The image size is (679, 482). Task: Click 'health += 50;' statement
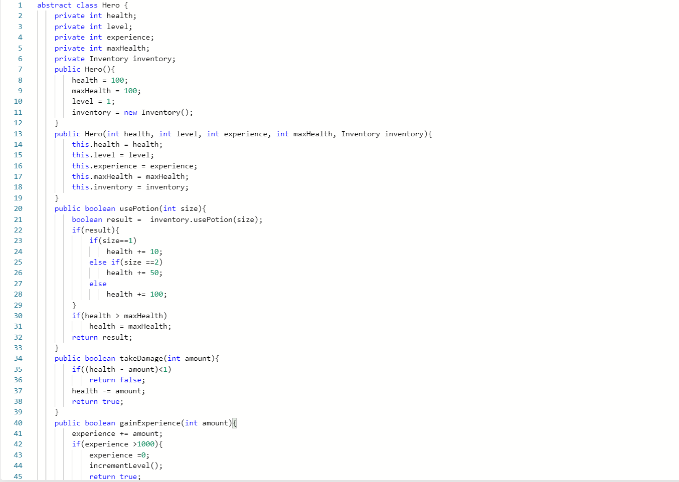[134, 273]
